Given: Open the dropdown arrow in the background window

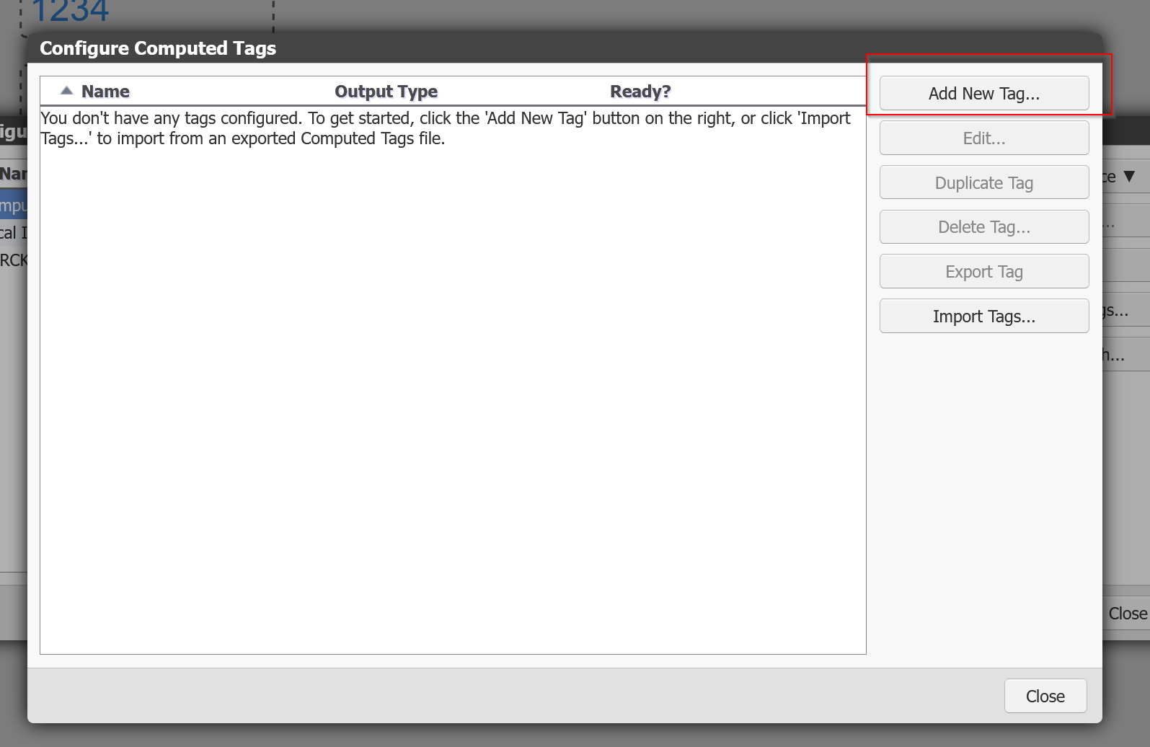Looking at the screenshot, I should [x=1129, y=177].
